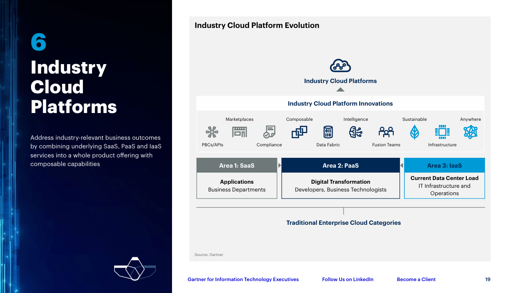Click Follow Us on LinkedIn link

pos(348,279)
